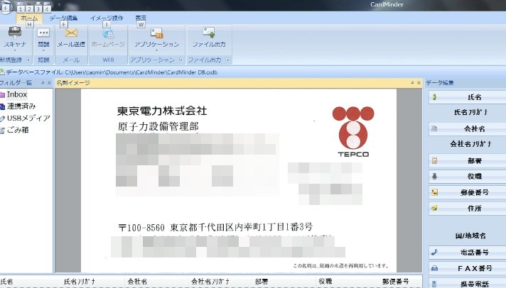Open the quick access toolbar customize arrow
This screenshot has height=288, width=506.
tap(59, 5)
